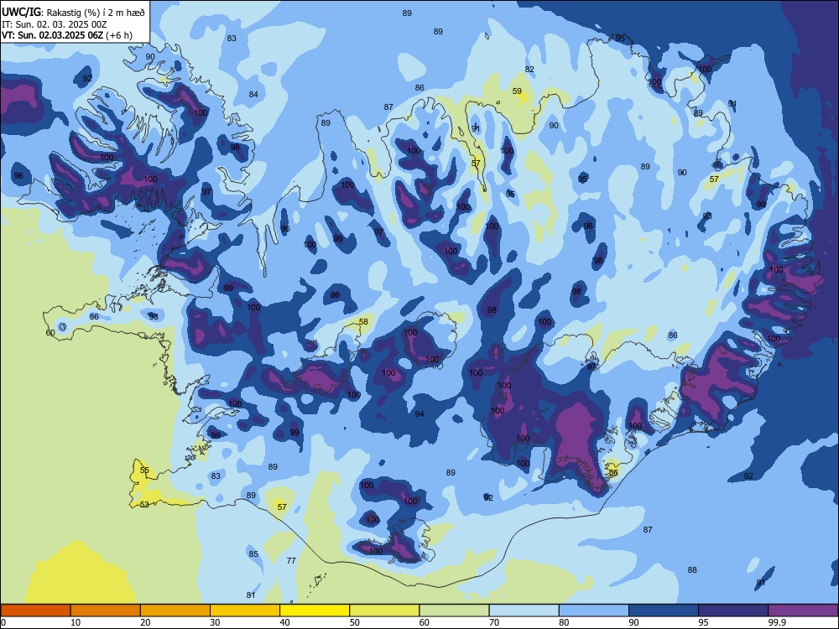Click the 10–20 orange legend swatch
Image resolution: width=839 pixels, height=629 pixels.
tap(106, 611)
